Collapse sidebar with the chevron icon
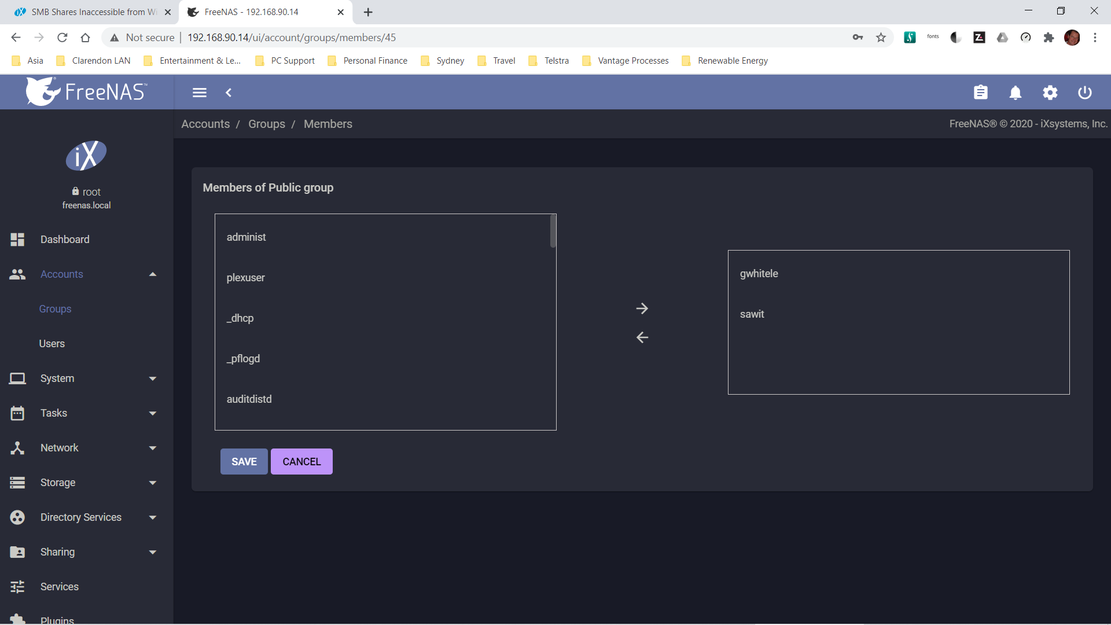 tap(229, 93)
